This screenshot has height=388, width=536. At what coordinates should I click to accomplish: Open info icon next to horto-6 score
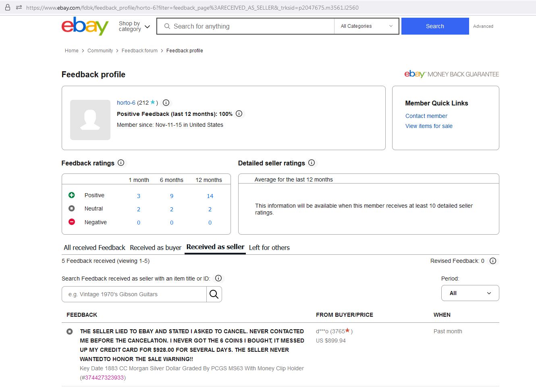coord(166,103)
